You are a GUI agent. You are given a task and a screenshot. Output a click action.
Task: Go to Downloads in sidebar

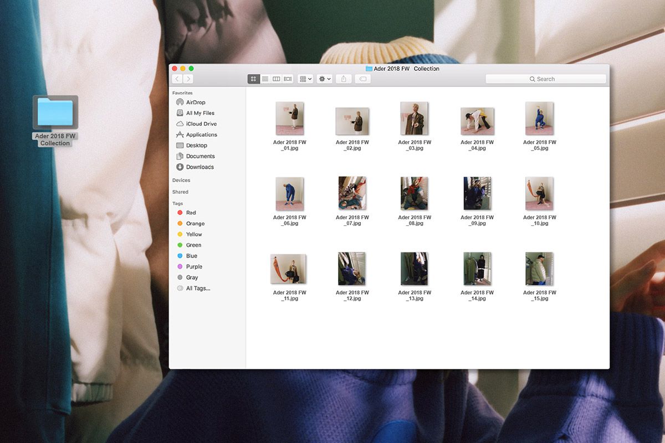click(x=199, y=167)
